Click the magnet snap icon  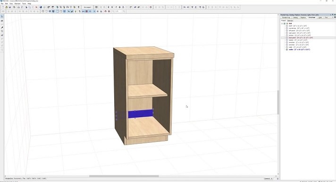105,11
